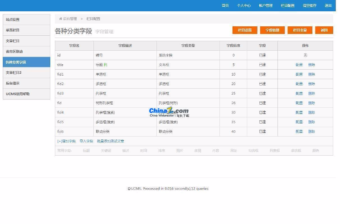Open 首页 in the top navigation
The height and width of the screenshot is (224, 340).
[225, 5]
